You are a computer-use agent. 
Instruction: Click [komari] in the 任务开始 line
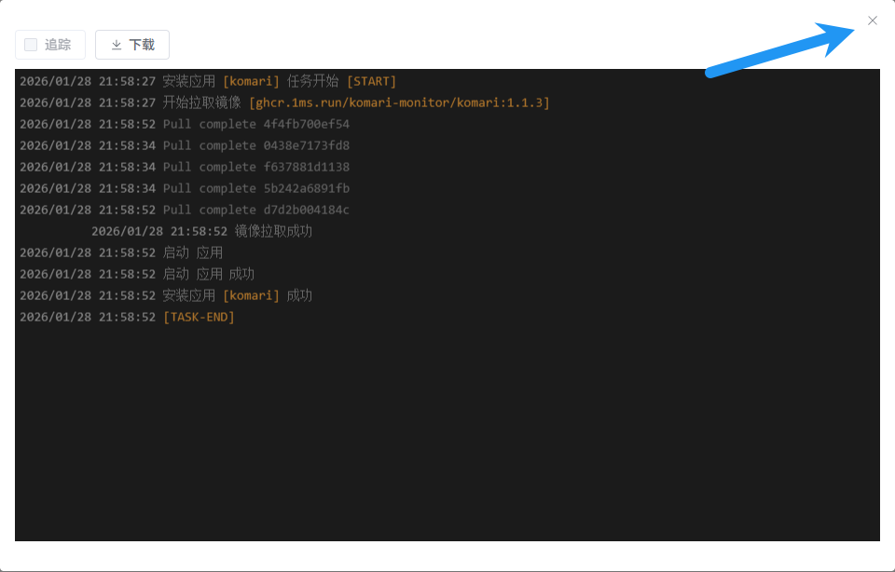point(251,81)
